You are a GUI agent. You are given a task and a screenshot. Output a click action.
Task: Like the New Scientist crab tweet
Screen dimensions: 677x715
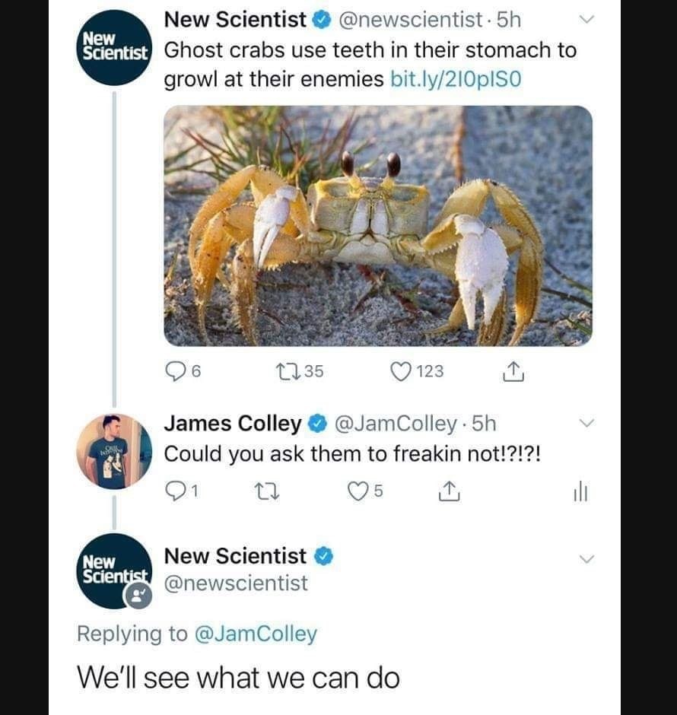399,372
